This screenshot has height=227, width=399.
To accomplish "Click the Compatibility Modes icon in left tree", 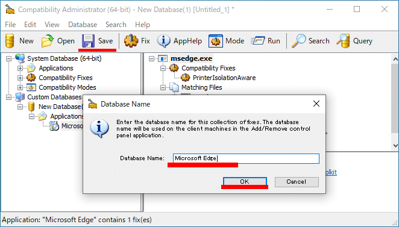I will [31, 87].
